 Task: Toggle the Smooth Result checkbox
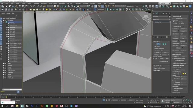173,68
